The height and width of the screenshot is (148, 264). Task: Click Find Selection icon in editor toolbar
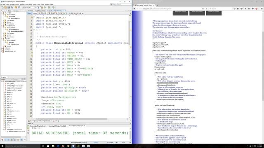pyautogui.click(x=49, y=13)
